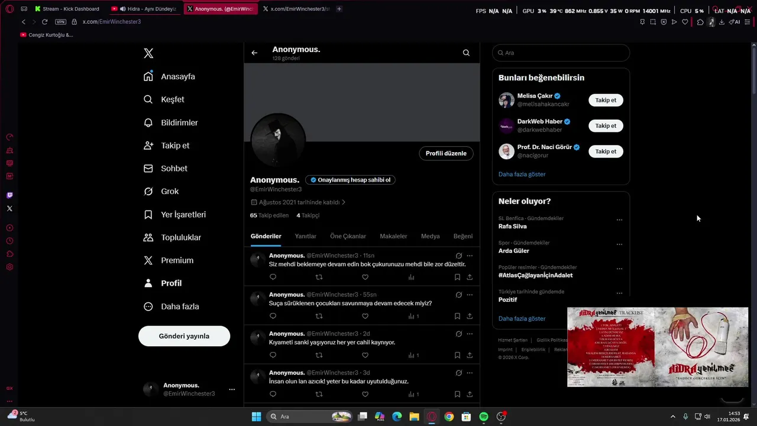Switch to Makaleler tab
Viewport: 757px width, 426px height.
[393, 236]
